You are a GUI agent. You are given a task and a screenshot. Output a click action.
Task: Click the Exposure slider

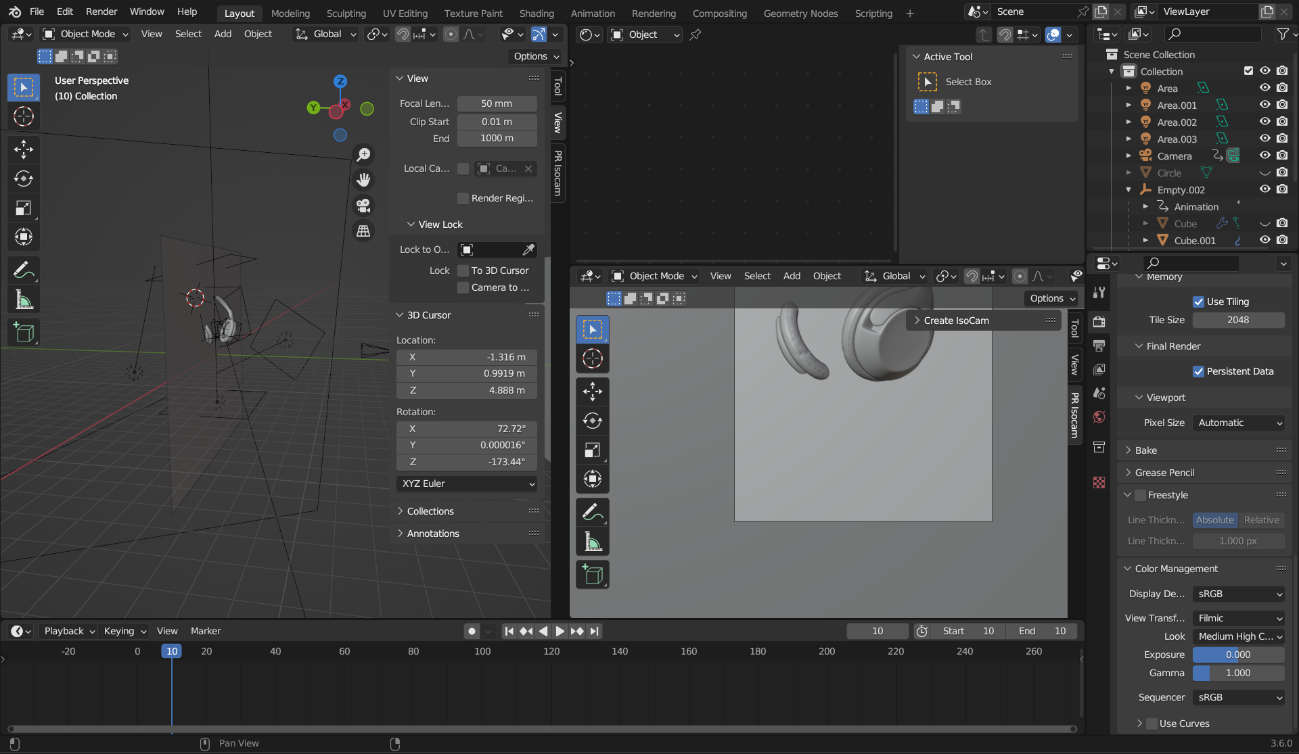click(1238, 655)
